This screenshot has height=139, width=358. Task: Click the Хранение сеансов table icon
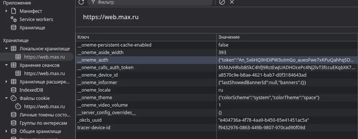tap(14, 65)
